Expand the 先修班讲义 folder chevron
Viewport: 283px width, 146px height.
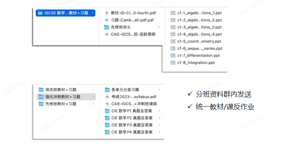pos(159,27)
